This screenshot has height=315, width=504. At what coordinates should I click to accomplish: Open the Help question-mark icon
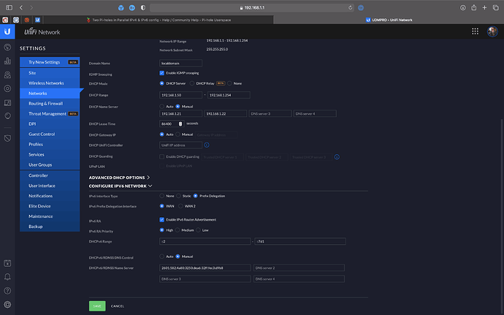pos(7,291)
